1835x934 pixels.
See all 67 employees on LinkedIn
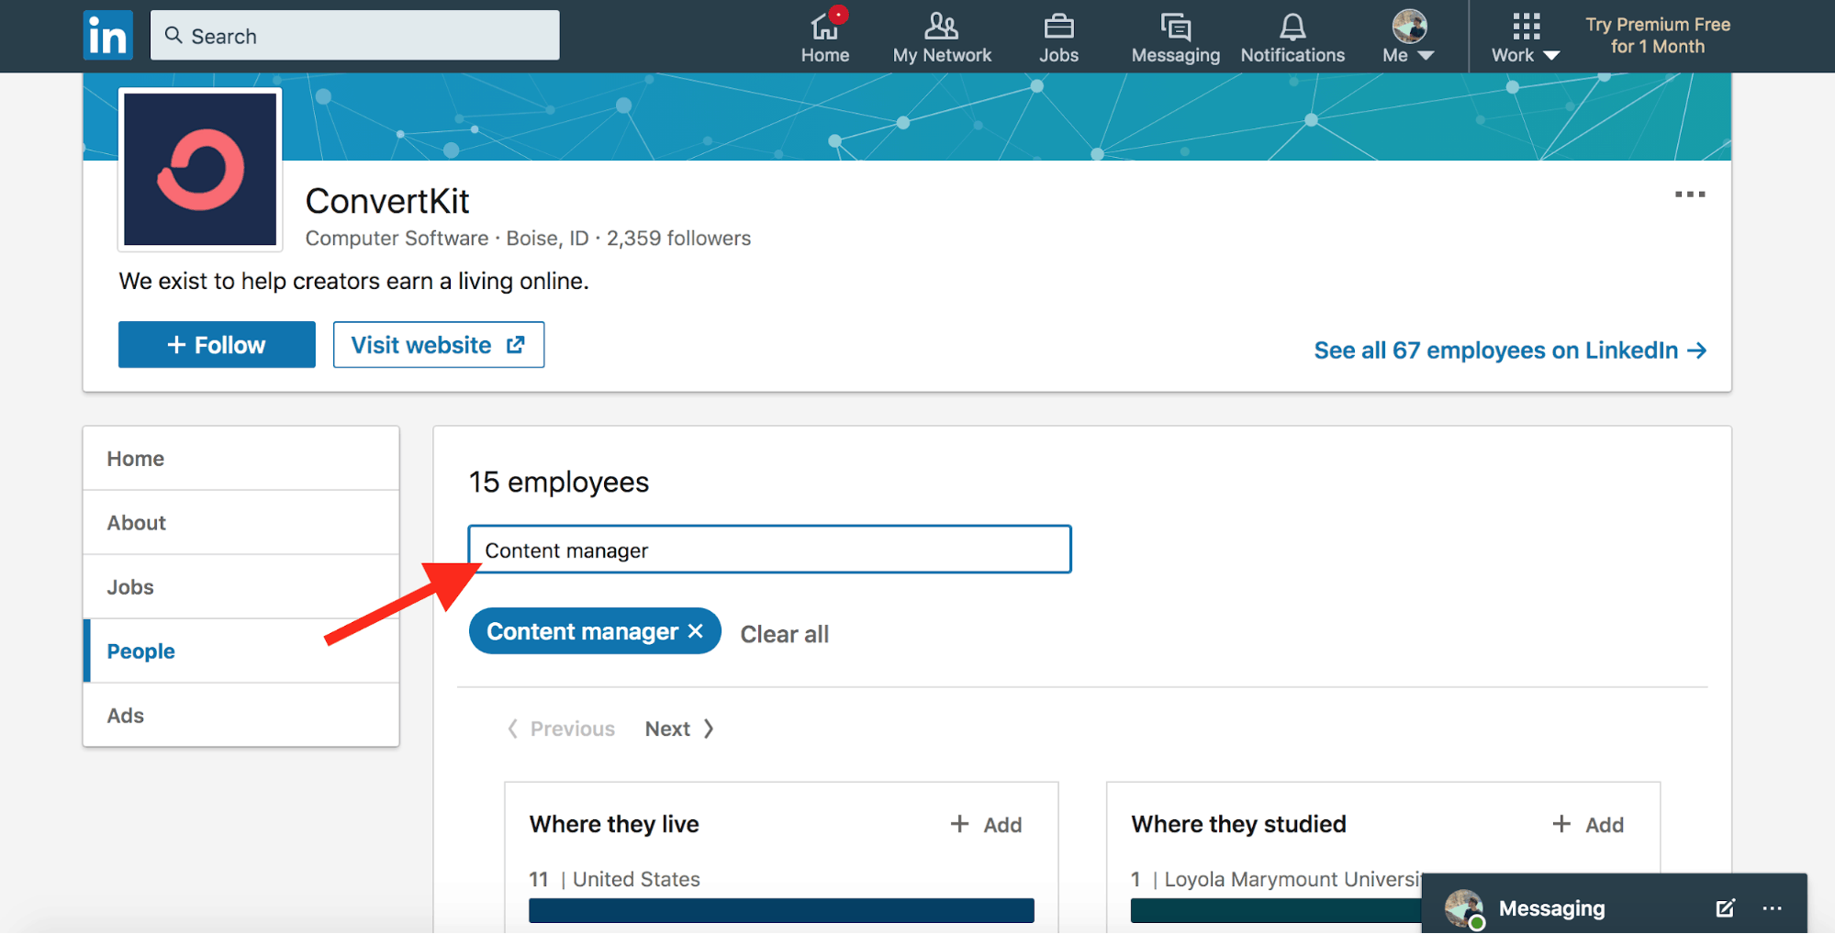1510,350
